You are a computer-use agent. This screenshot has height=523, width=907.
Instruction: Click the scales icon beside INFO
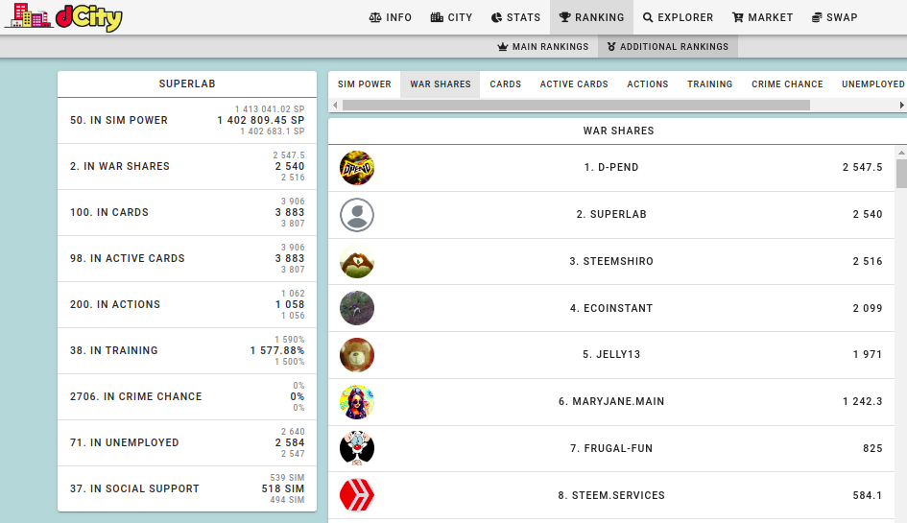375,17
